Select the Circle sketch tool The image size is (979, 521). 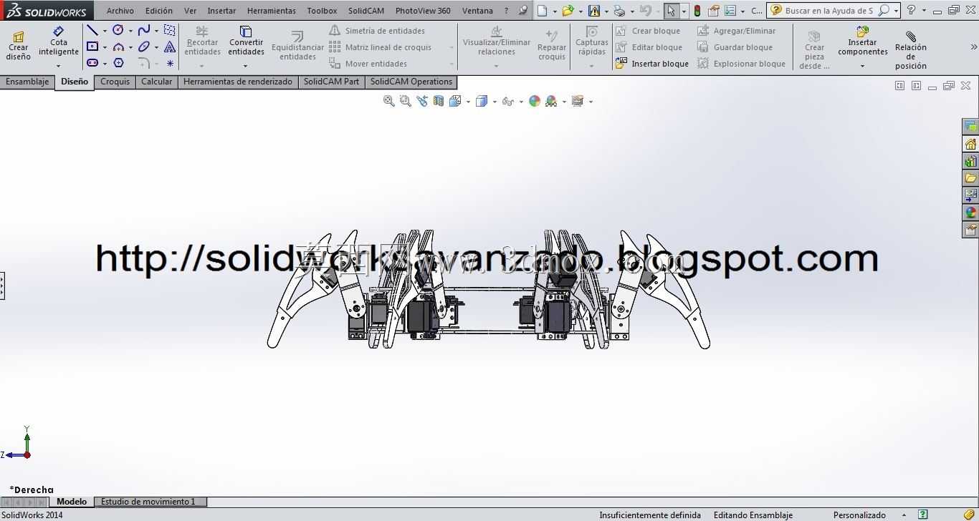coord(118,31)
